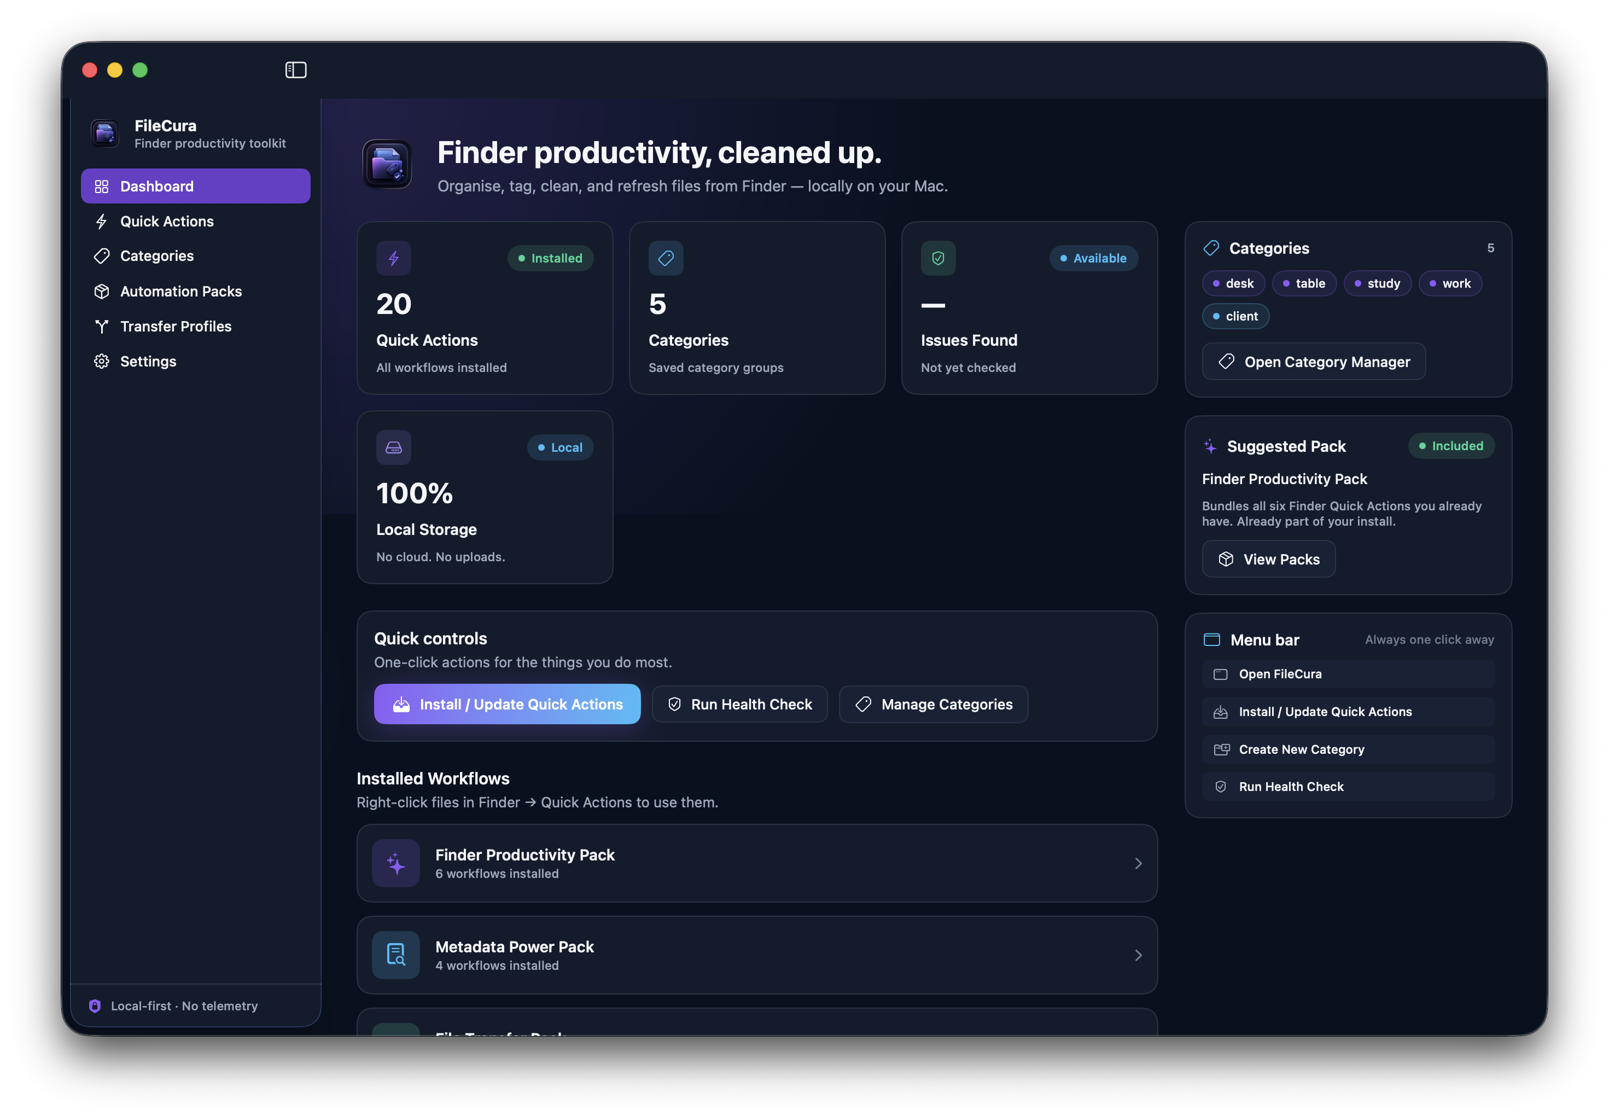Open Categories in the sidebar
This screenshot has height=1117, width=1609.
click(196, 256)
